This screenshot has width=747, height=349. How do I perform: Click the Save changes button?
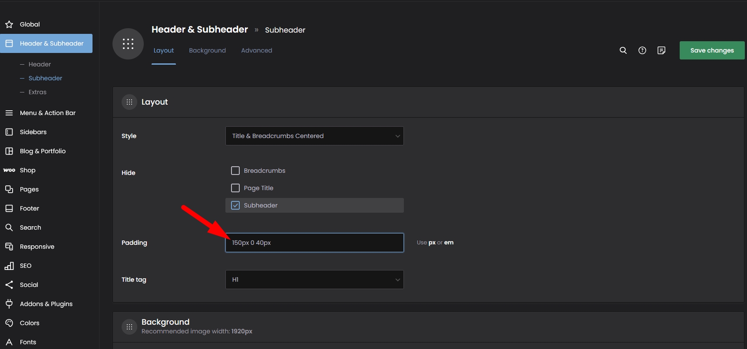[712, 50]
